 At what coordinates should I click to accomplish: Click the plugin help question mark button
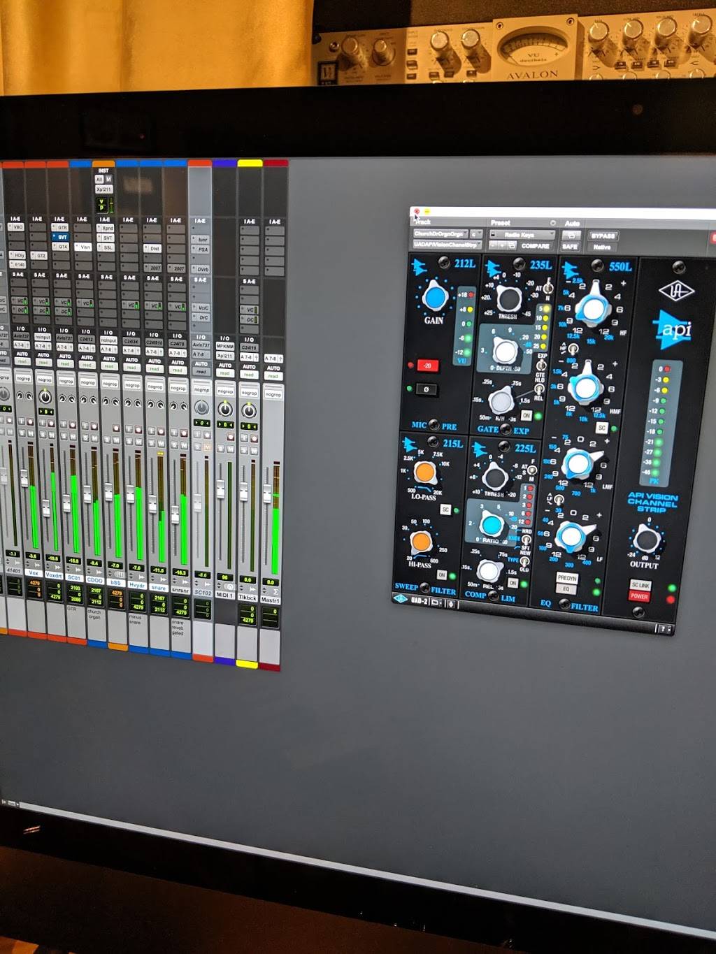[x=661, y=629]
